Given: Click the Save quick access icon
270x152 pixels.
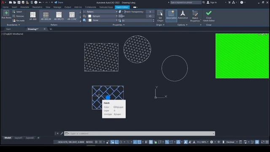Looking at the screenshot, I should (19, 3).
